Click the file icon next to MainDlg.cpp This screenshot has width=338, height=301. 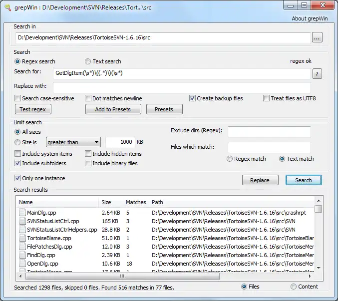(22, 213)
